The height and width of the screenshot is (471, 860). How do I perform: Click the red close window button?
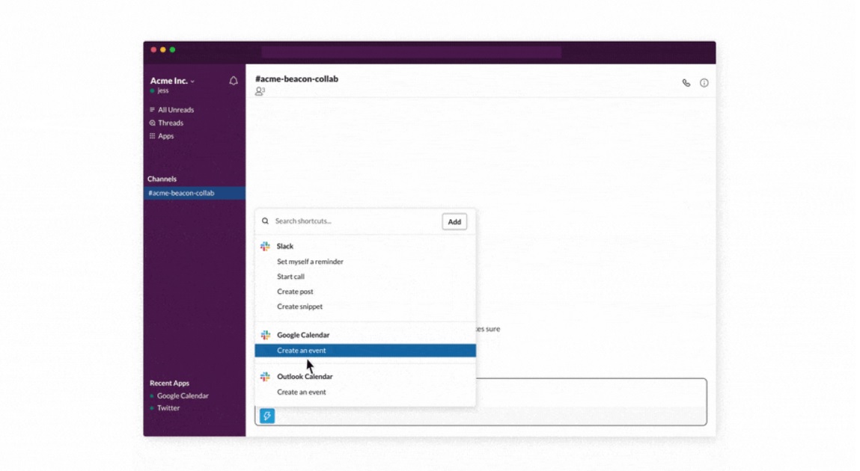pyautogui.click(x=153, y=50)
